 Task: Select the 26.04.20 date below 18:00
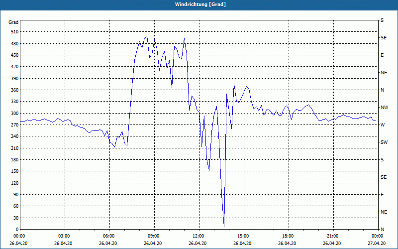(287, 244)
